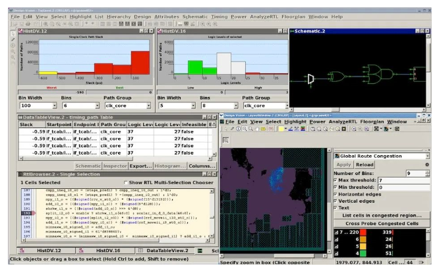This screenshot has width=441, height=272.
Task: Open the settings gear in congestion panel
Action: click(x=427, y=165)
